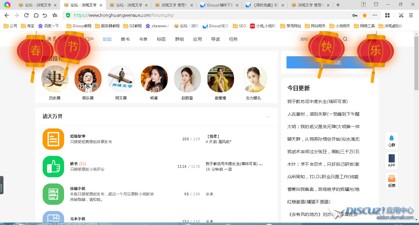Open the green thumbs-up 推书 forum icon
Screen dimensions: 419x225
coord(53,167)
